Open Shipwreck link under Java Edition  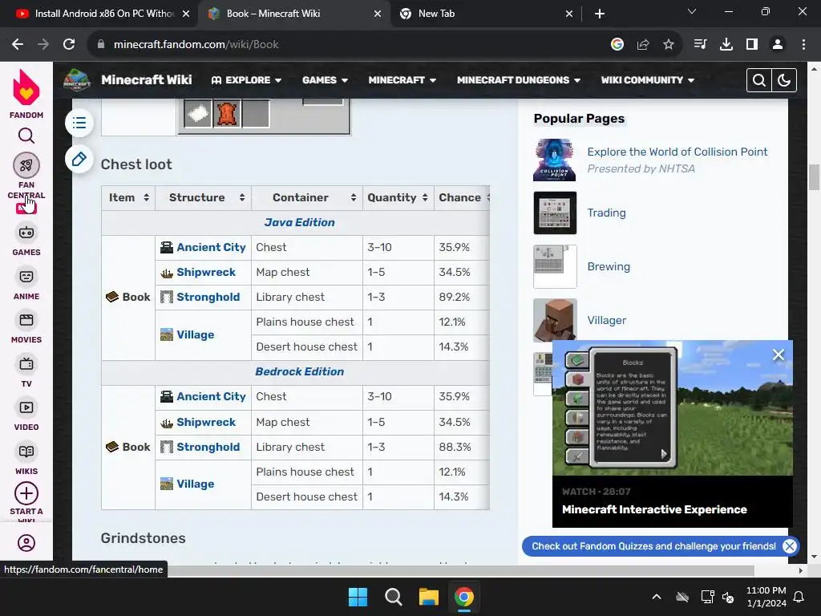point(206,273)
